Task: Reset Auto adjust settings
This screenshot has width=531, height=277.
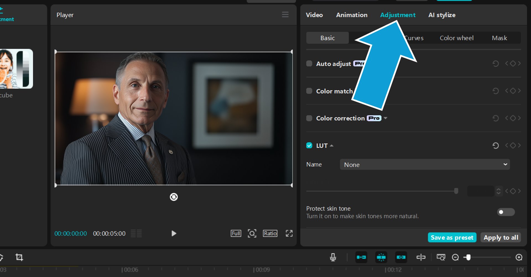Action: [x=496, y=64]
